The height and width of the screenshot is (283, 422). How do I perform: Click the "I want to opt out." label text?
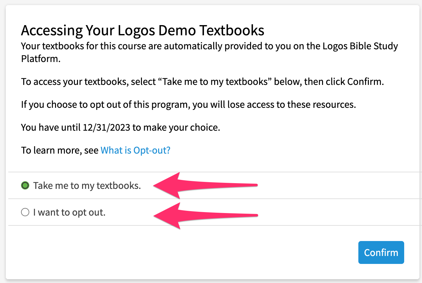[69, 212]
